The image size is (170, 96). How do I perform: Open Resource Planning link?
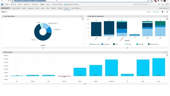coord(58,5)
